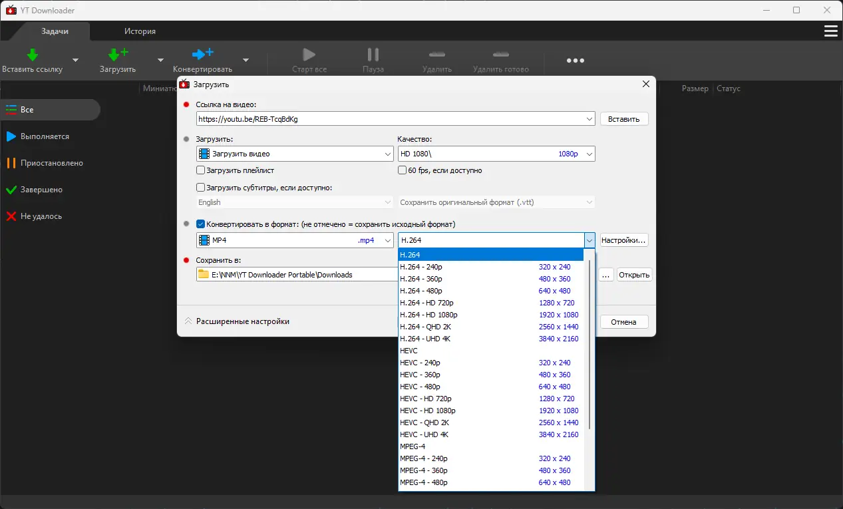Select H.264 - HD 720p option

491,303
